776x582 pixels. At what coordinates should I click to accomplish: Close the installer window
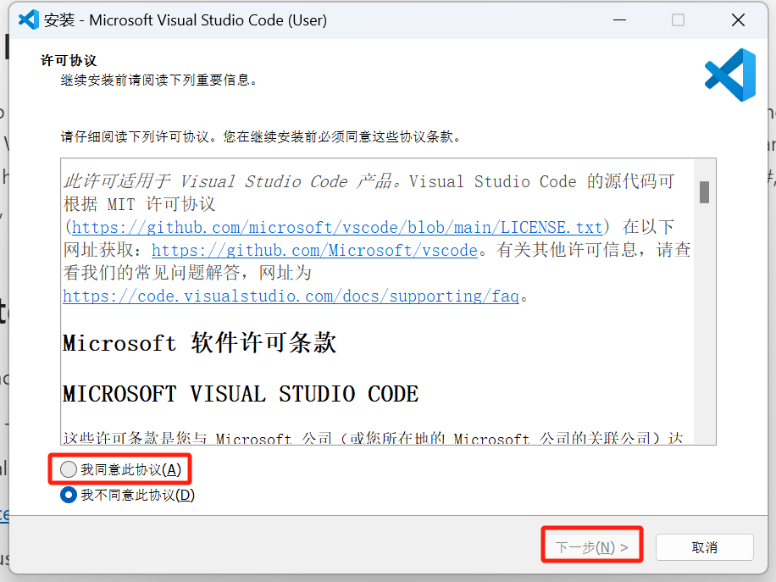click(738, 20)
